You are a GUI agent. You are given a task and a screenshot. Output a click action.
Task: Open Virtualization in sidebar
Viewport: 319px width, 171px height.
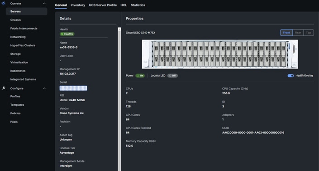click(19, 63)
